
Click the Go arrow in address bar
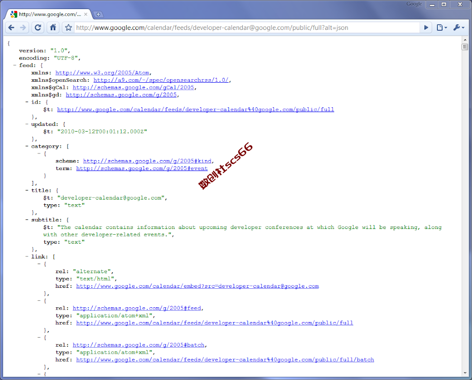pos(426,28)
